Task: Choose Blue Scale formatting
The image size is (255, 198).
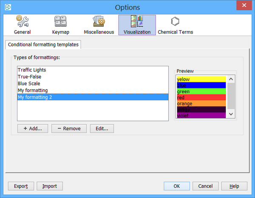Action: click(x=29, y=84)
